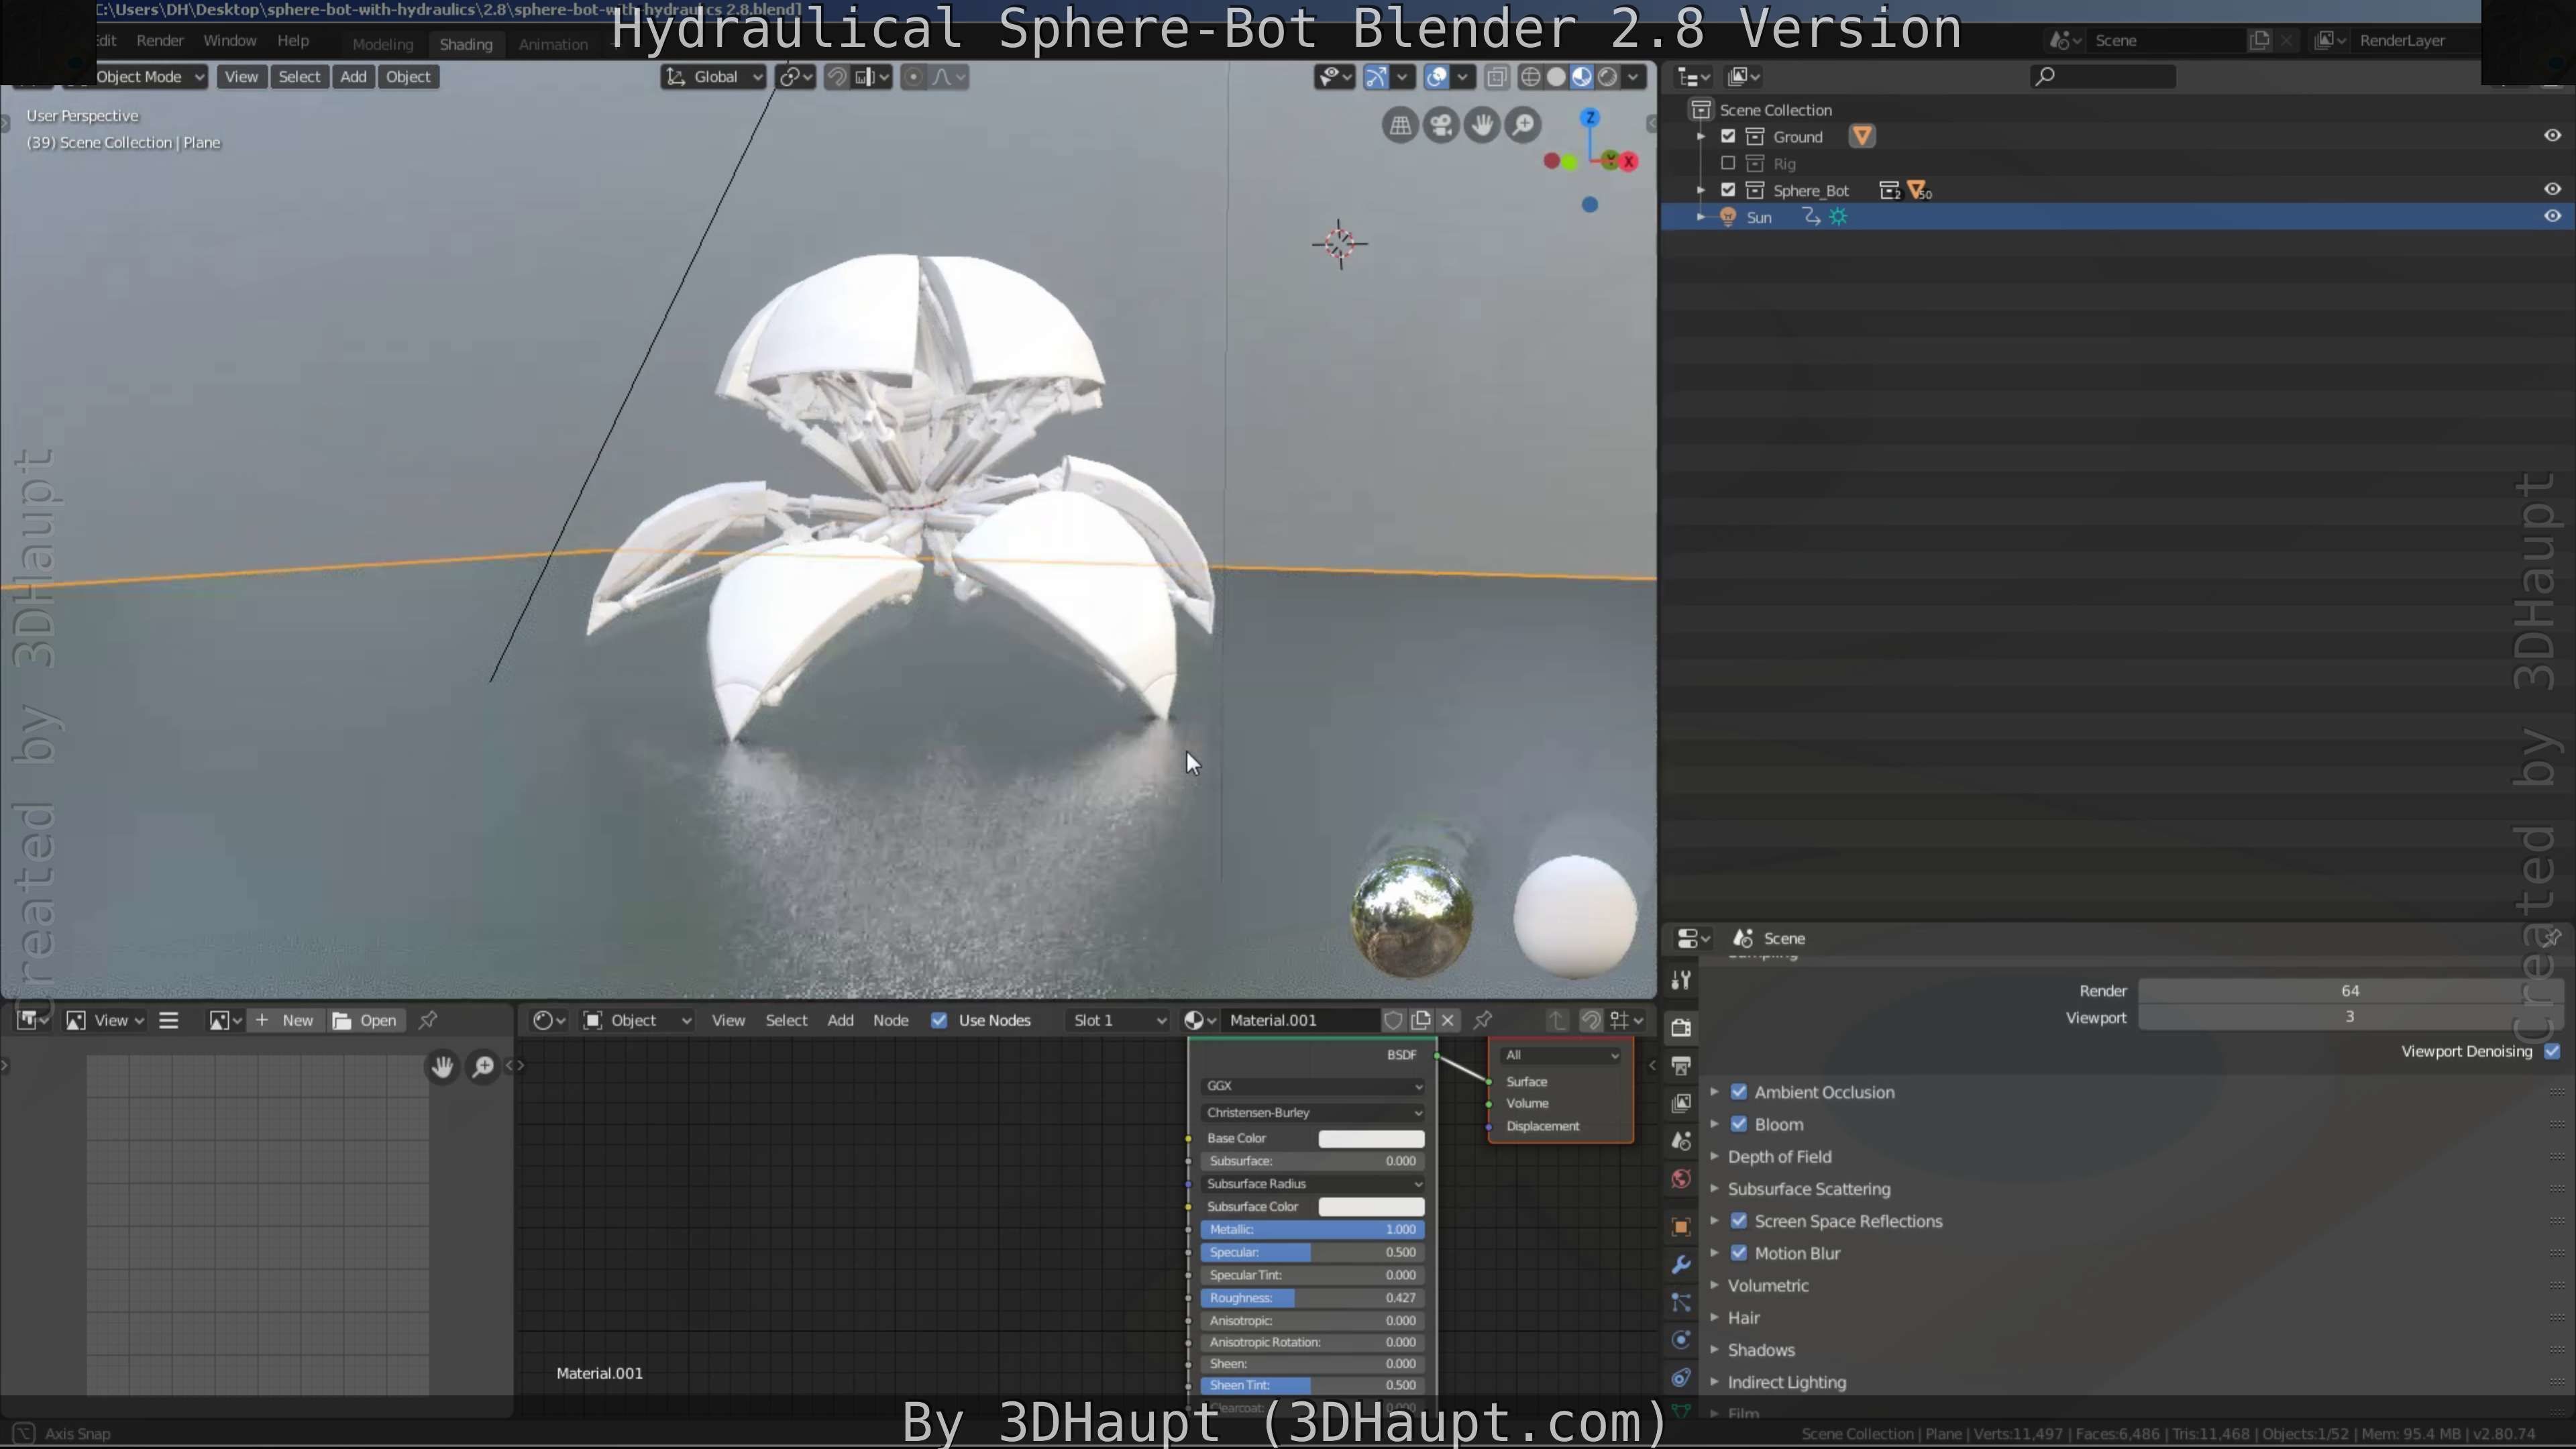Toggle X-ray mode icon

tap(1497, 77)
